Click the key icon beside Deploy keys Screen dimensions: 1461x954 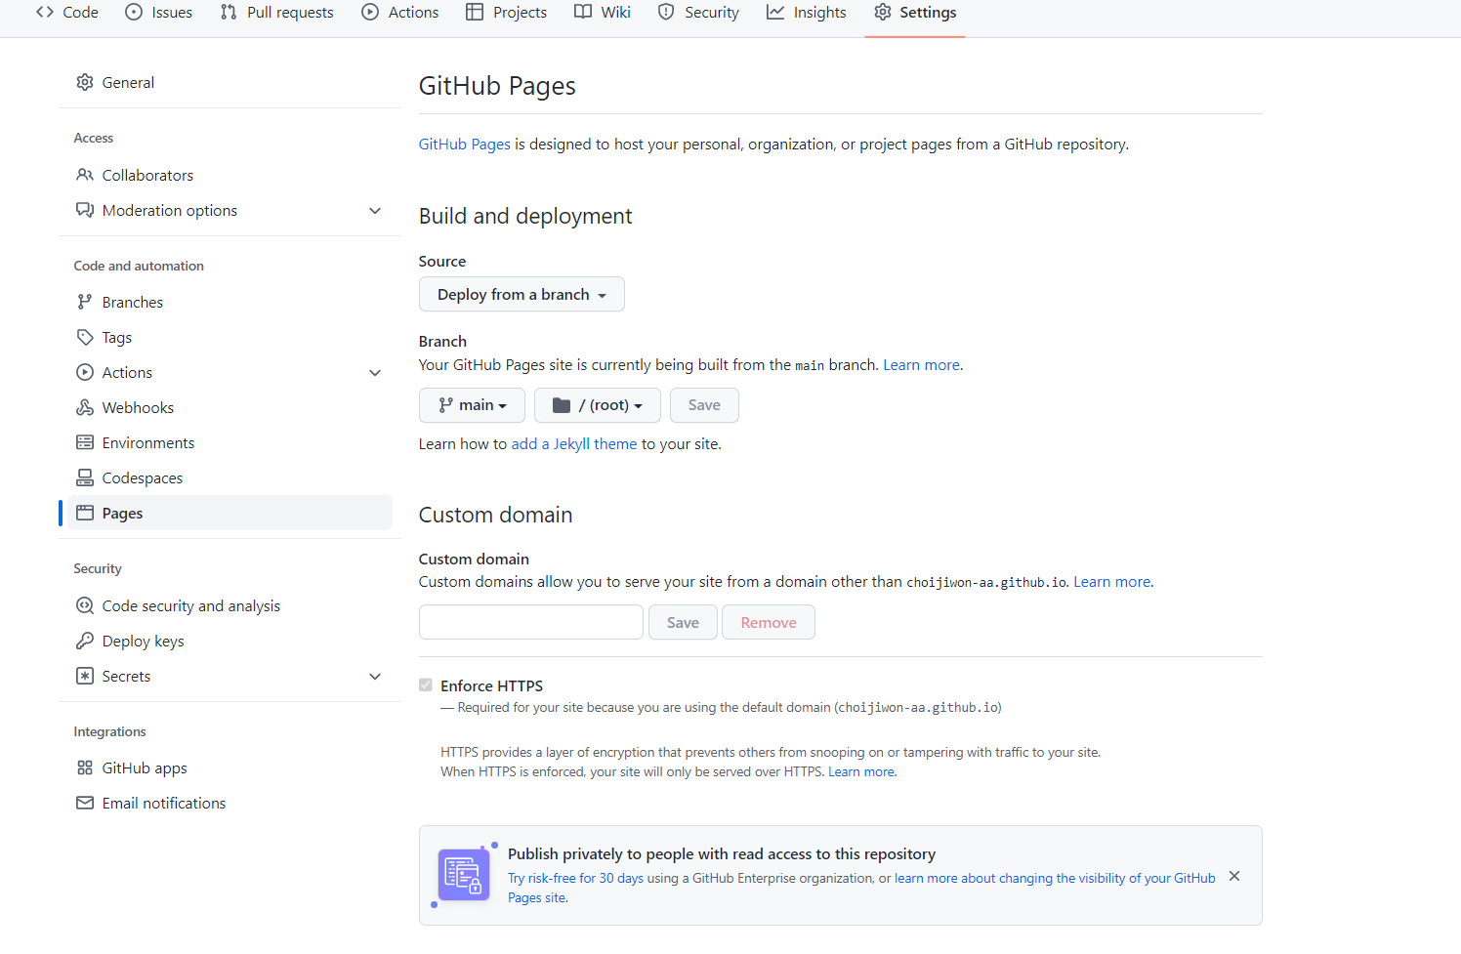point(85,641)
